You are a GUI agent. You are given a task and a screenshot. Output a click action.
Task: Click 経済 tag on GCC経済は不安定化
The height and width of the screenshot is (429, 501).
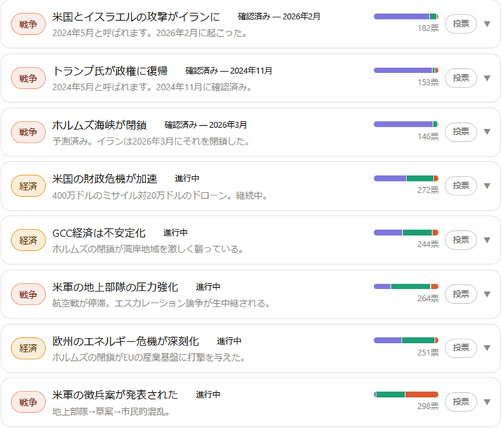point(28,240)
